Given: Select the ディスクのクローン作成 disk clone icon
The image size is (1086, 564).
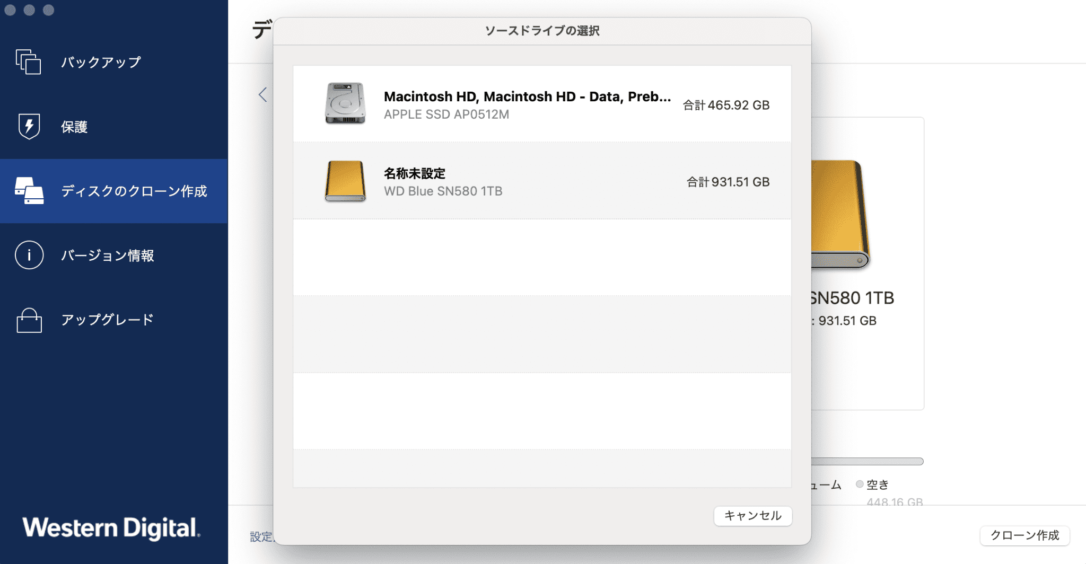Looking at the screenshot, I should 29,191.
